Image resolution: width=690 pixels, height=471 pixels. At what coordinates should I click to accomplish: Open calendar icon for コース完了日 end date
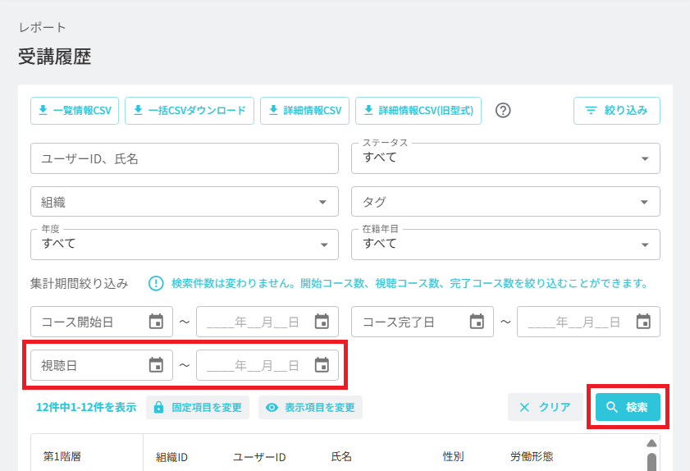click(x=643, y=322)
